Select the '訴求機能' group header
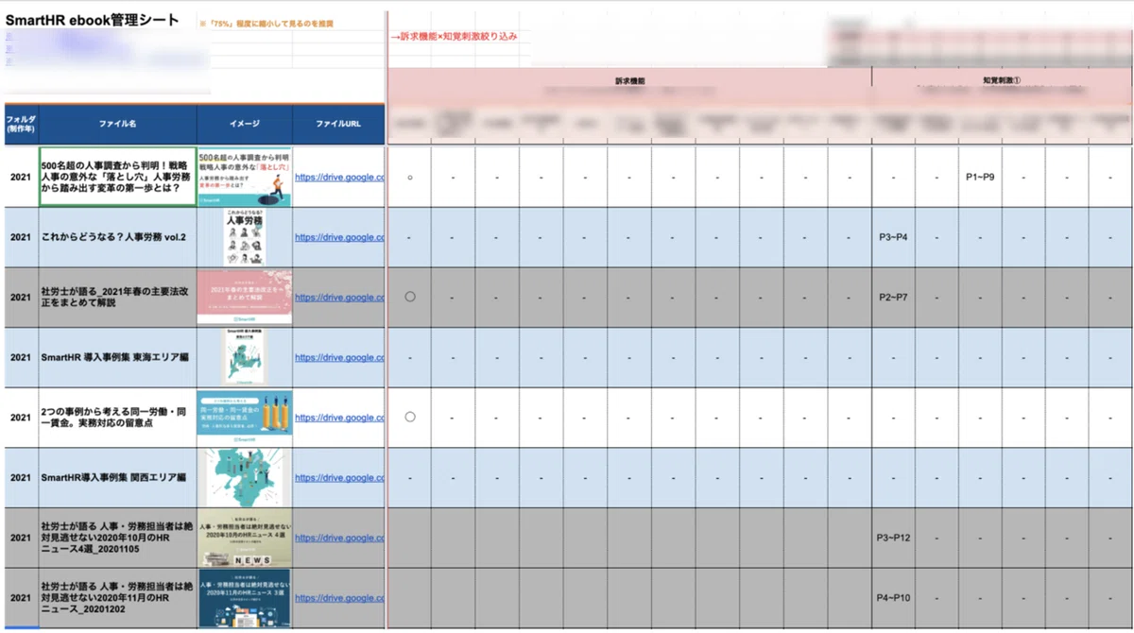This screenshot has width=1134, height=633. pos(629,81)
